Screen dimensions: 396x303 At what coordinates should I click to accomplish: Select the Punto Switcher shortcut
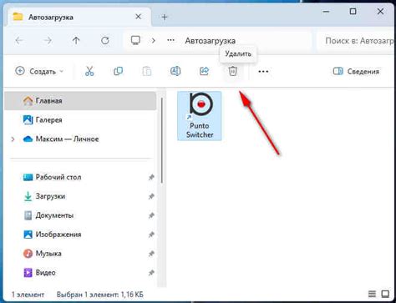click(200, 116)
